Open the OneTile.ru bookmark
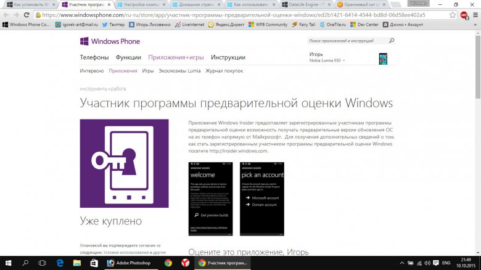 click(x=332, y=25)
